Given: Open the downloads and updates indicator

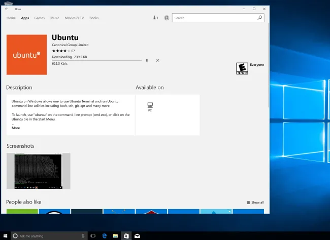Looking at the screenshot, I should tap(155, 18).
